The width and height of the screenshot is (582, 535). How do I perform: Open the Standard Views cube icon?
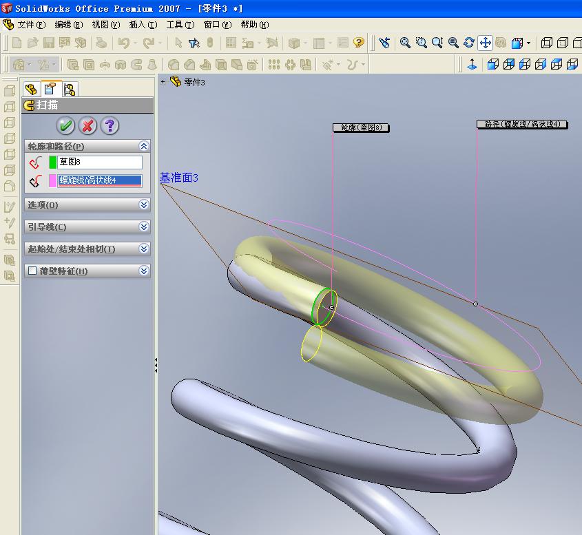[517, 43]
